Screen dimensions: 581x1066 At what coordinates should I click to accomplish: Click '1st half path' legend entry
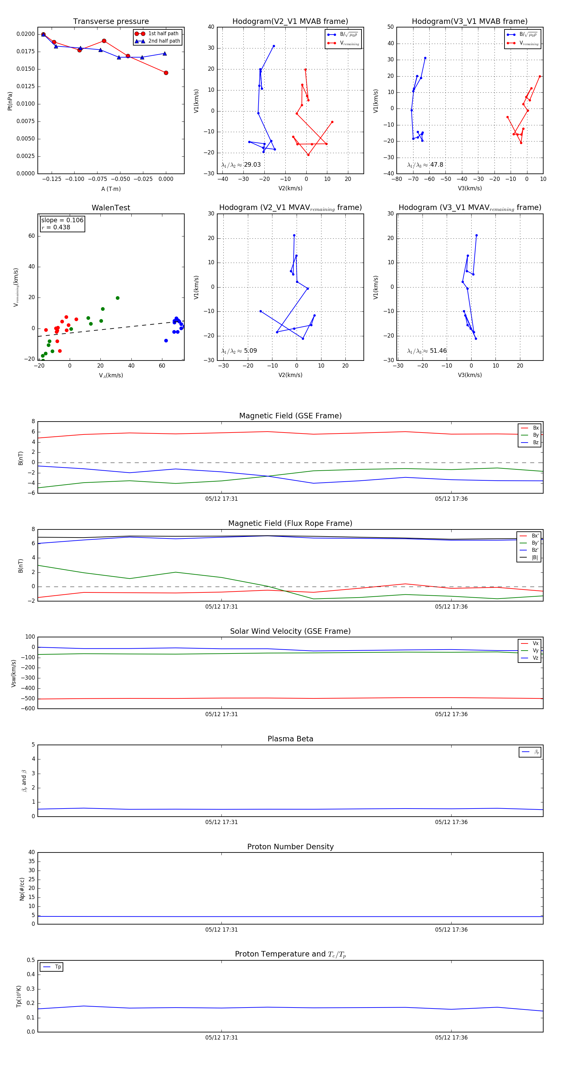click(x=157, y=34)
